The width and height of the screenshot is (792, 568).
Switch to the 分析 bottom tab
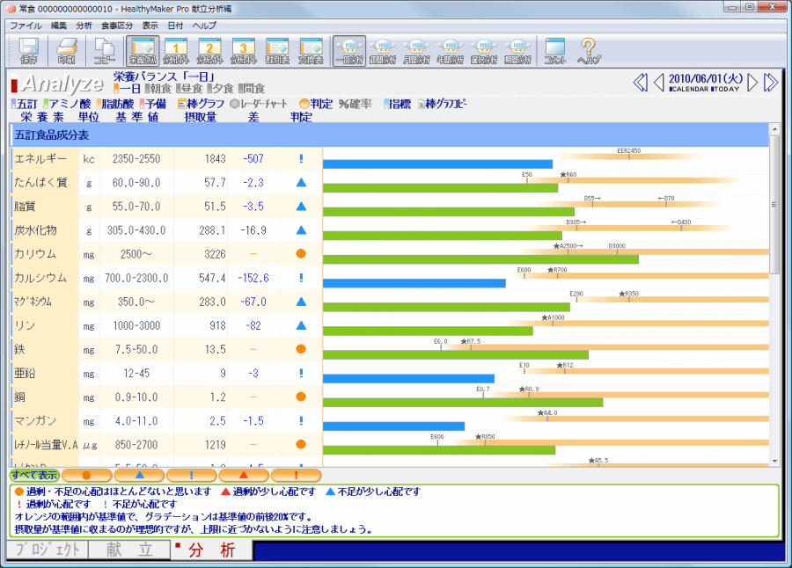point(211,550)
